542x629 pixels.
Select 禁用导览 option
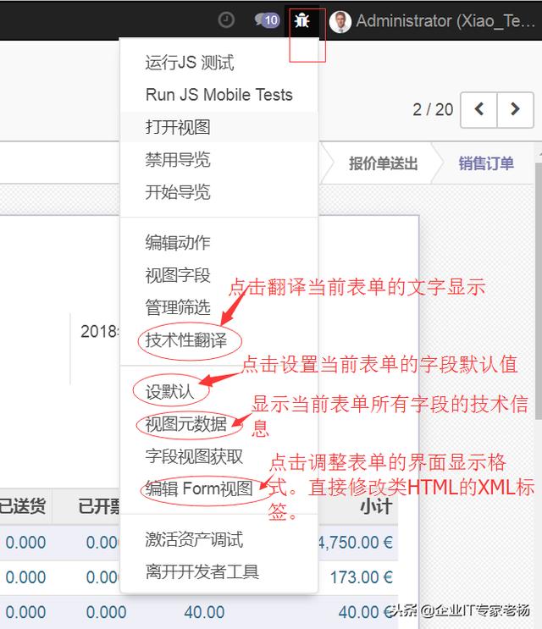pos(219,159)
